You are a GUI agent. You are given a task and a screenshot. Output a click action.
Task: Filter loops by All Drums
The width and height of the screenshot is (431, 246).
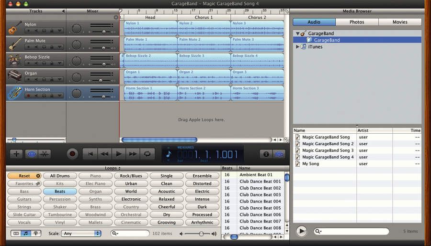(60, 176)
